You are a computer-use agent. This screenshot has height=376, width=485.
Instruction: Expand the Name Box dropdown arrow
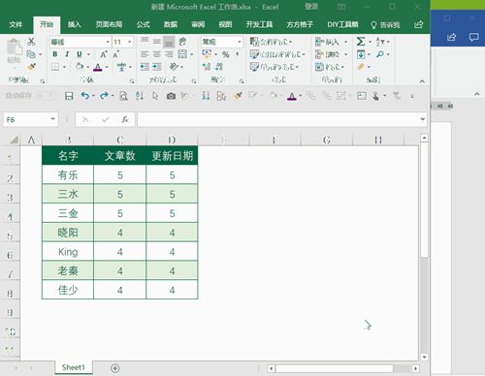[x=52, y=119]
